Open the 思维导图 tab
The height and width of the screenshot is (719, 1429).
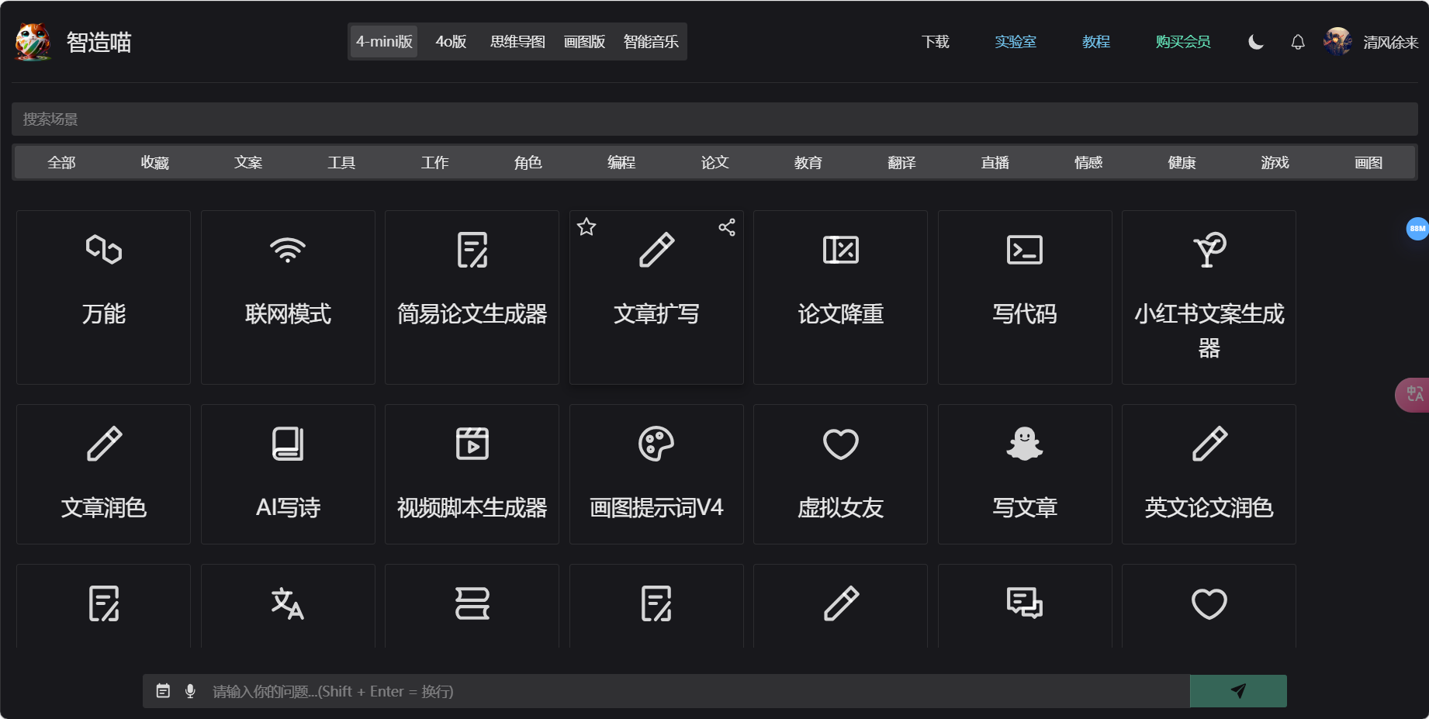(517, 42)
